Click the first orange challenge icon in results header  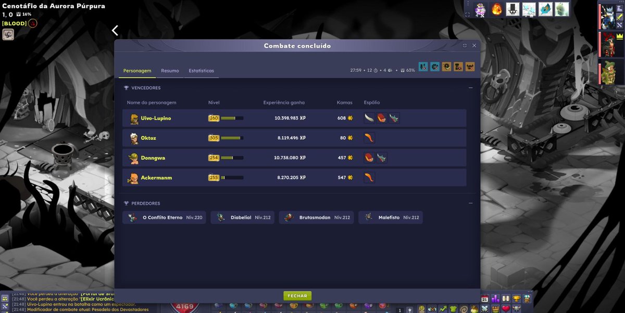pos(447,67)
